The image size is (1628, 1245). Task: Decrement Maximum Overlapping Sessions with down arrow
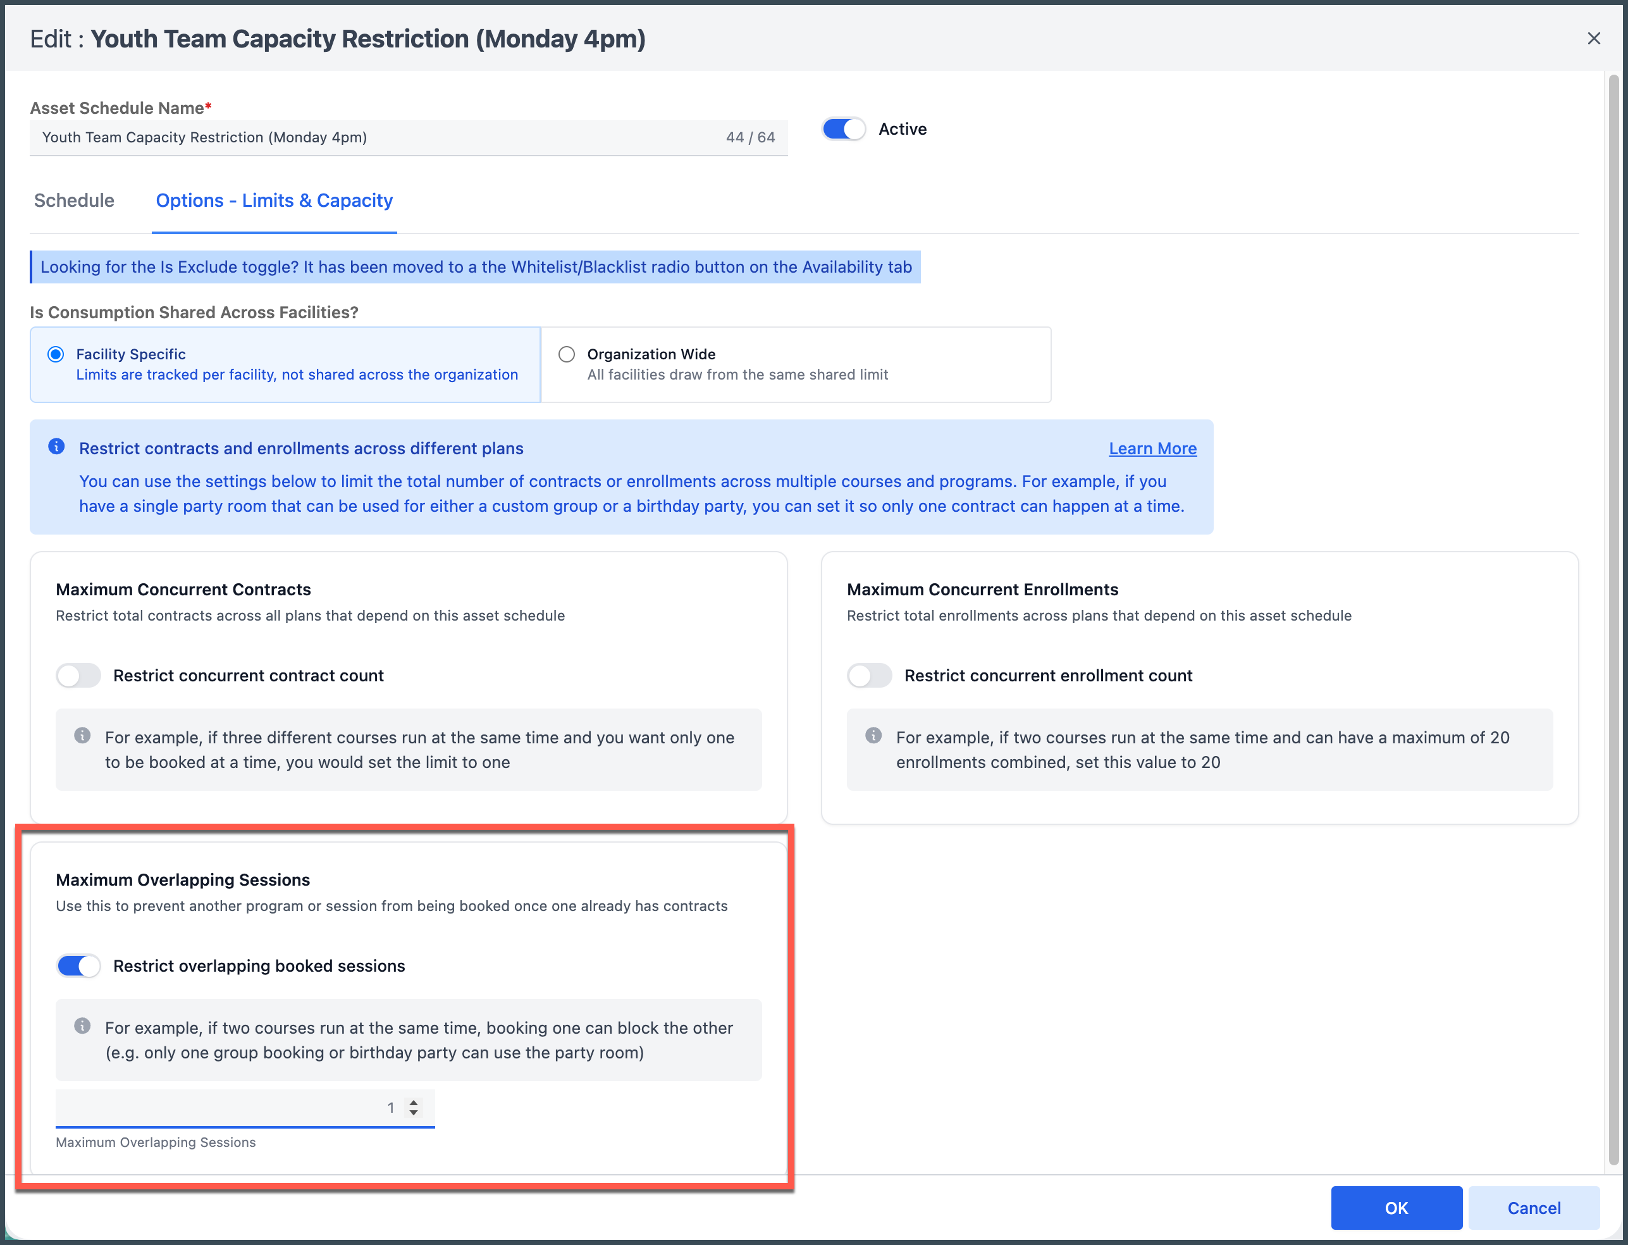tap(414, 1113)
